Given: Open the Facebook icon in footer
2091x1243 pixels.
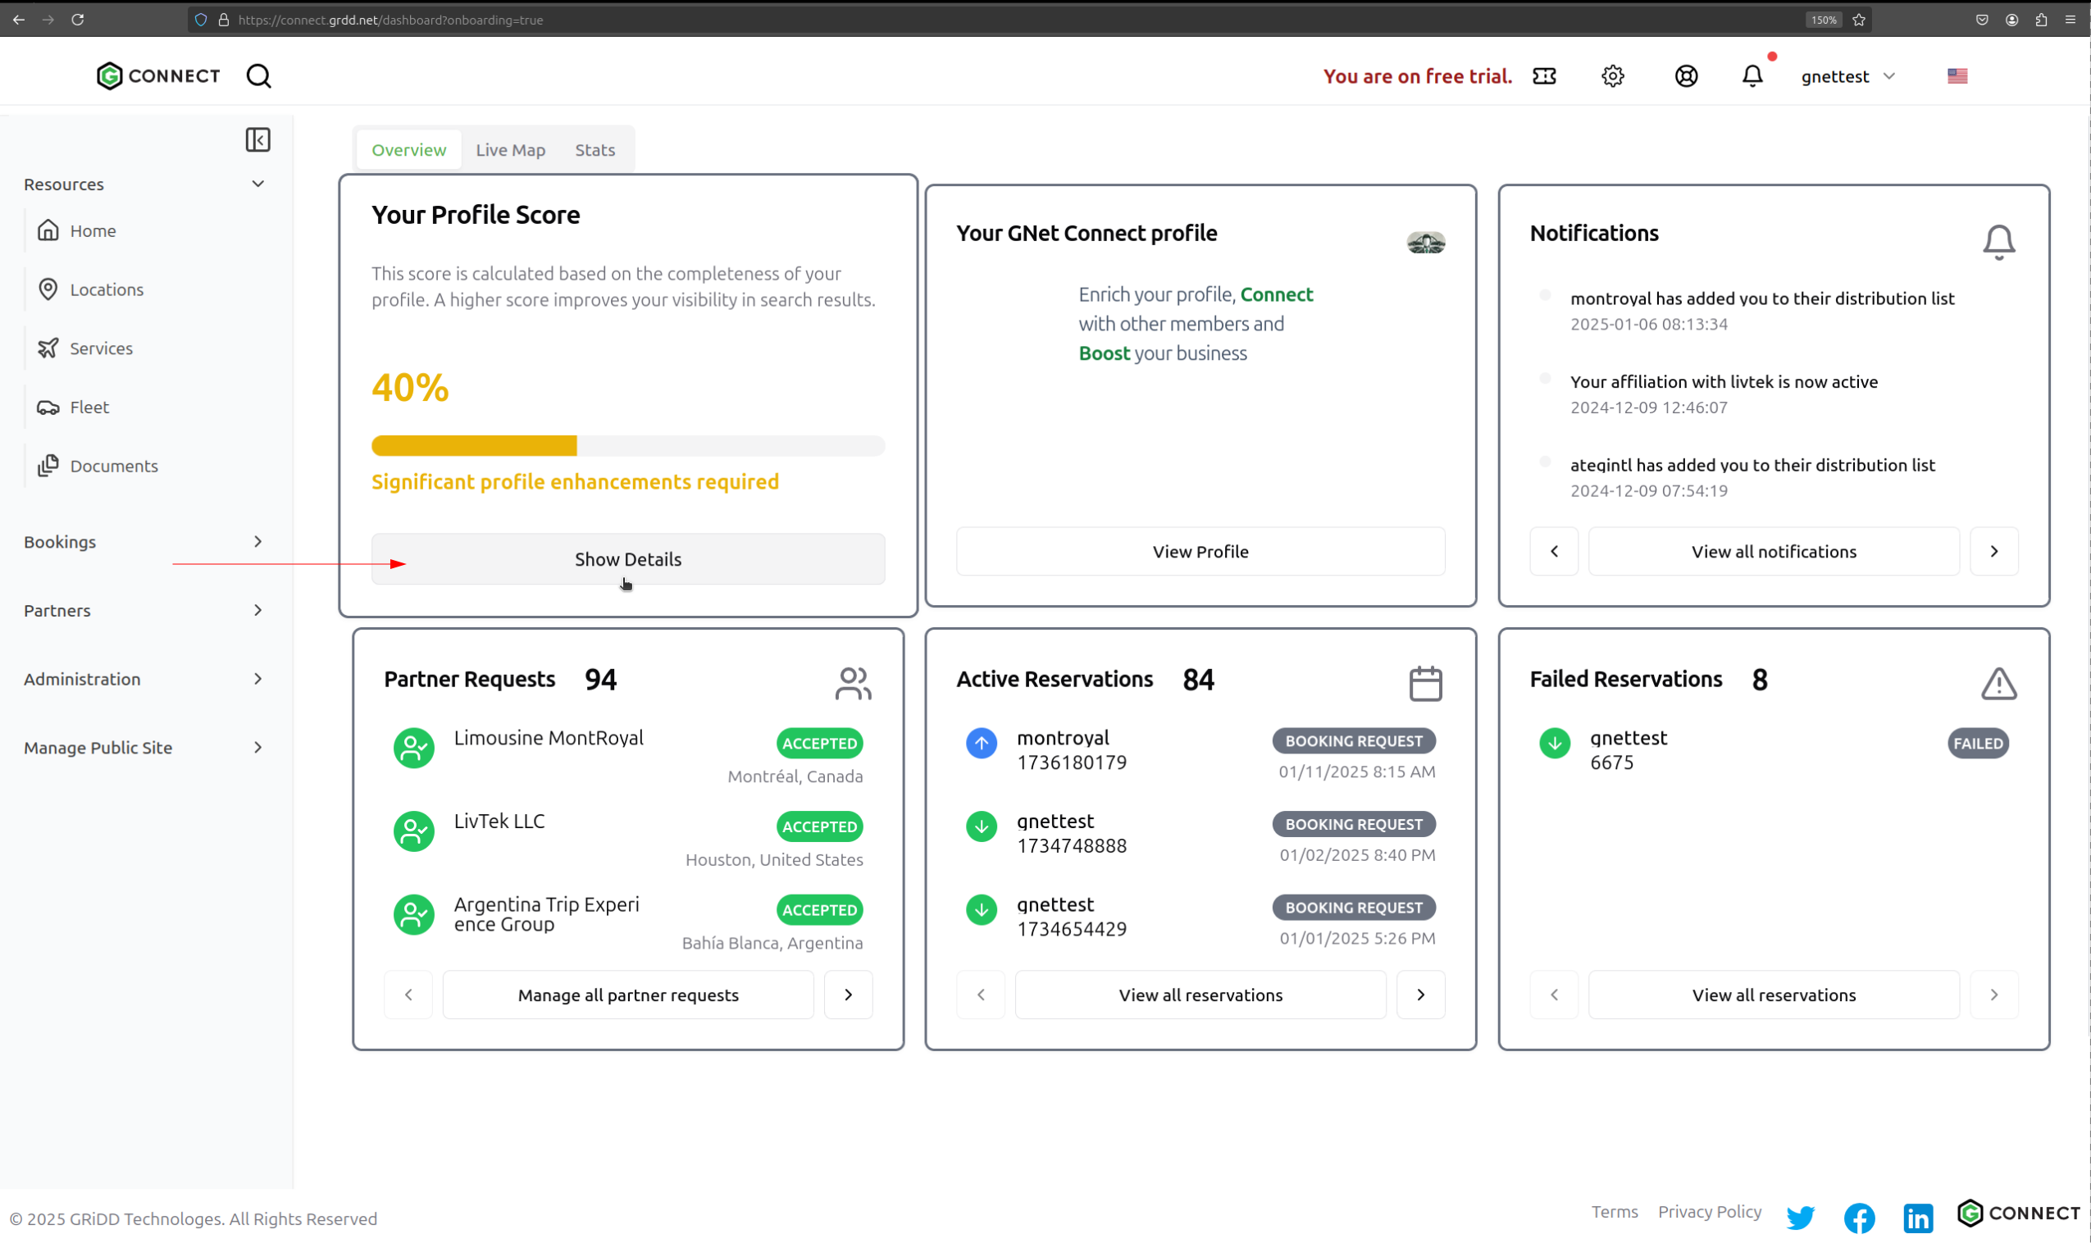Looking at the screenshot, I should point(1859,1217).
